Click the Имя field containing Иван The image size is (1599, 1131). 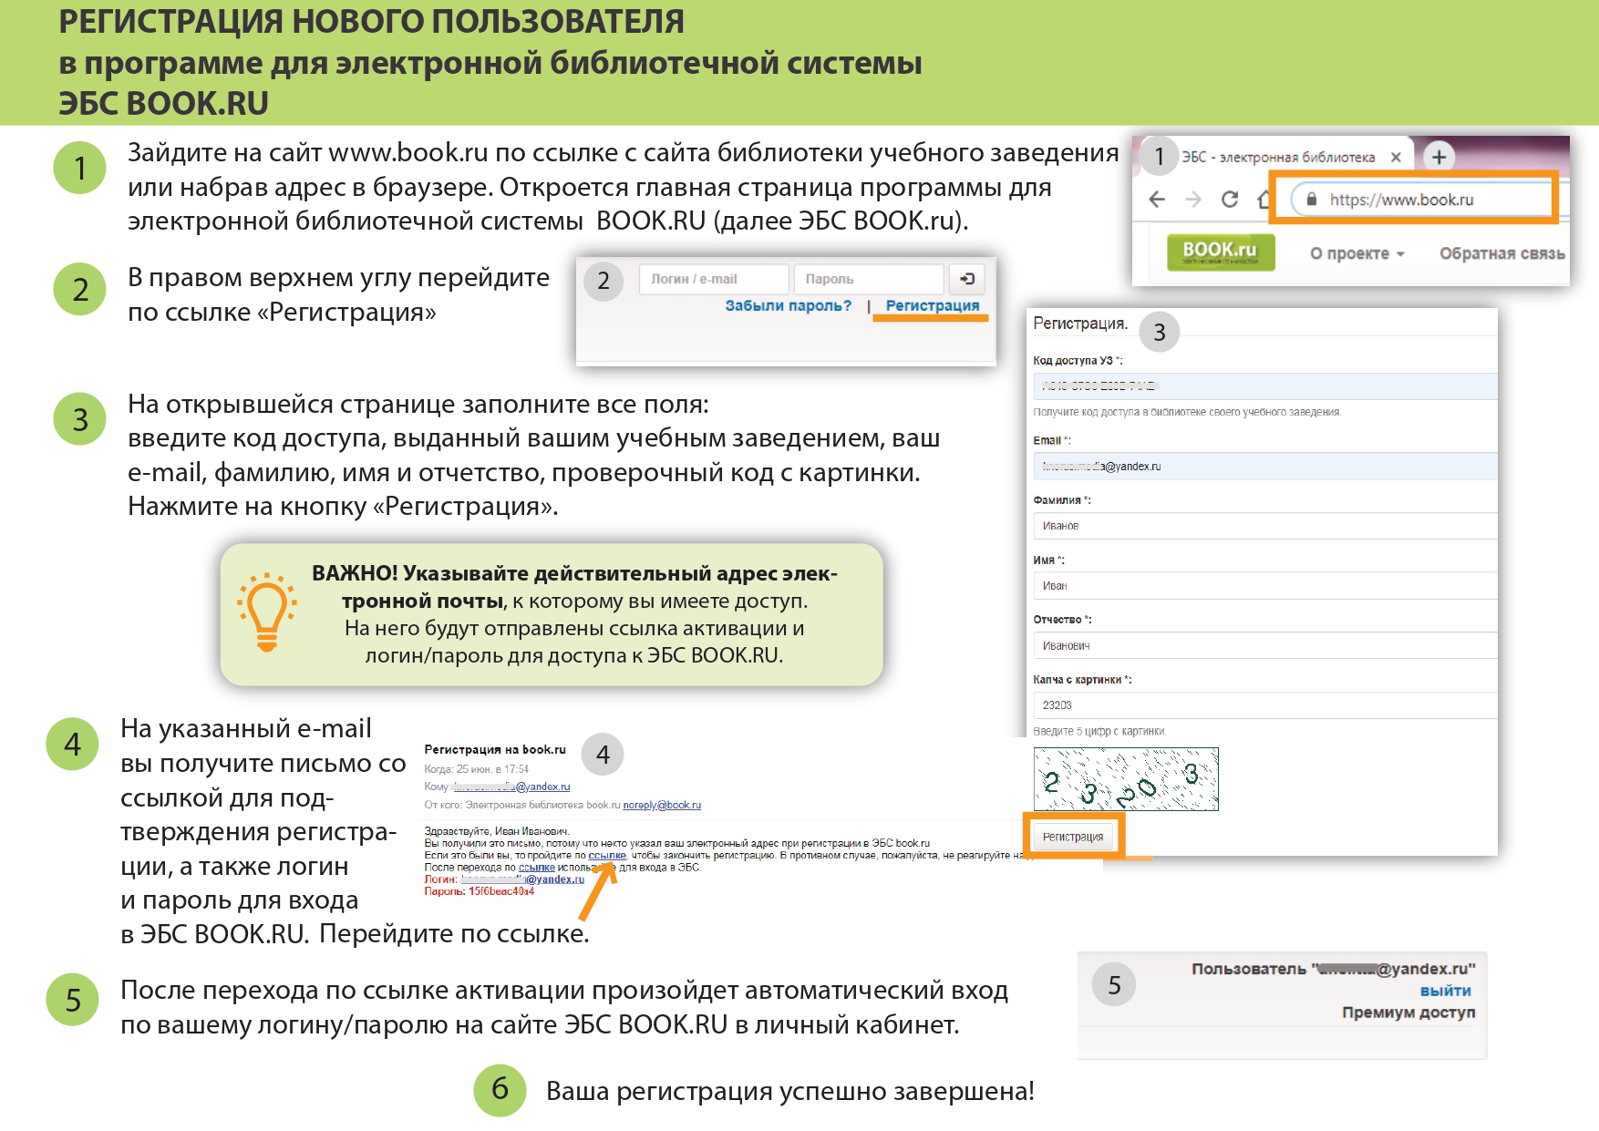click(1265, 586)
